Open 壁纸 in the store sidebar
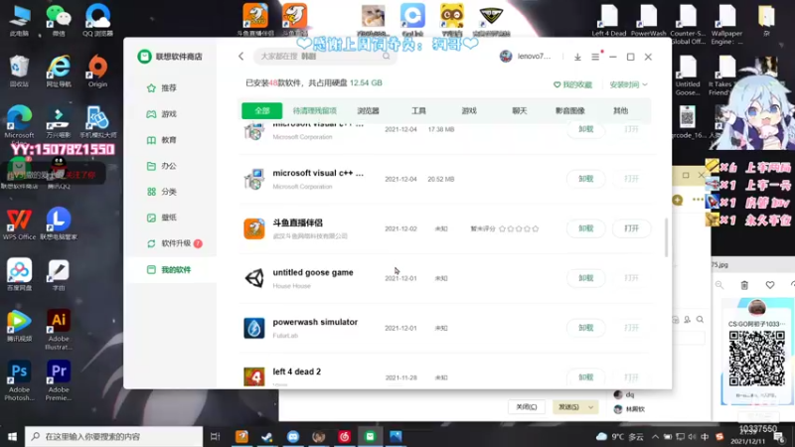 pos(170,218)
